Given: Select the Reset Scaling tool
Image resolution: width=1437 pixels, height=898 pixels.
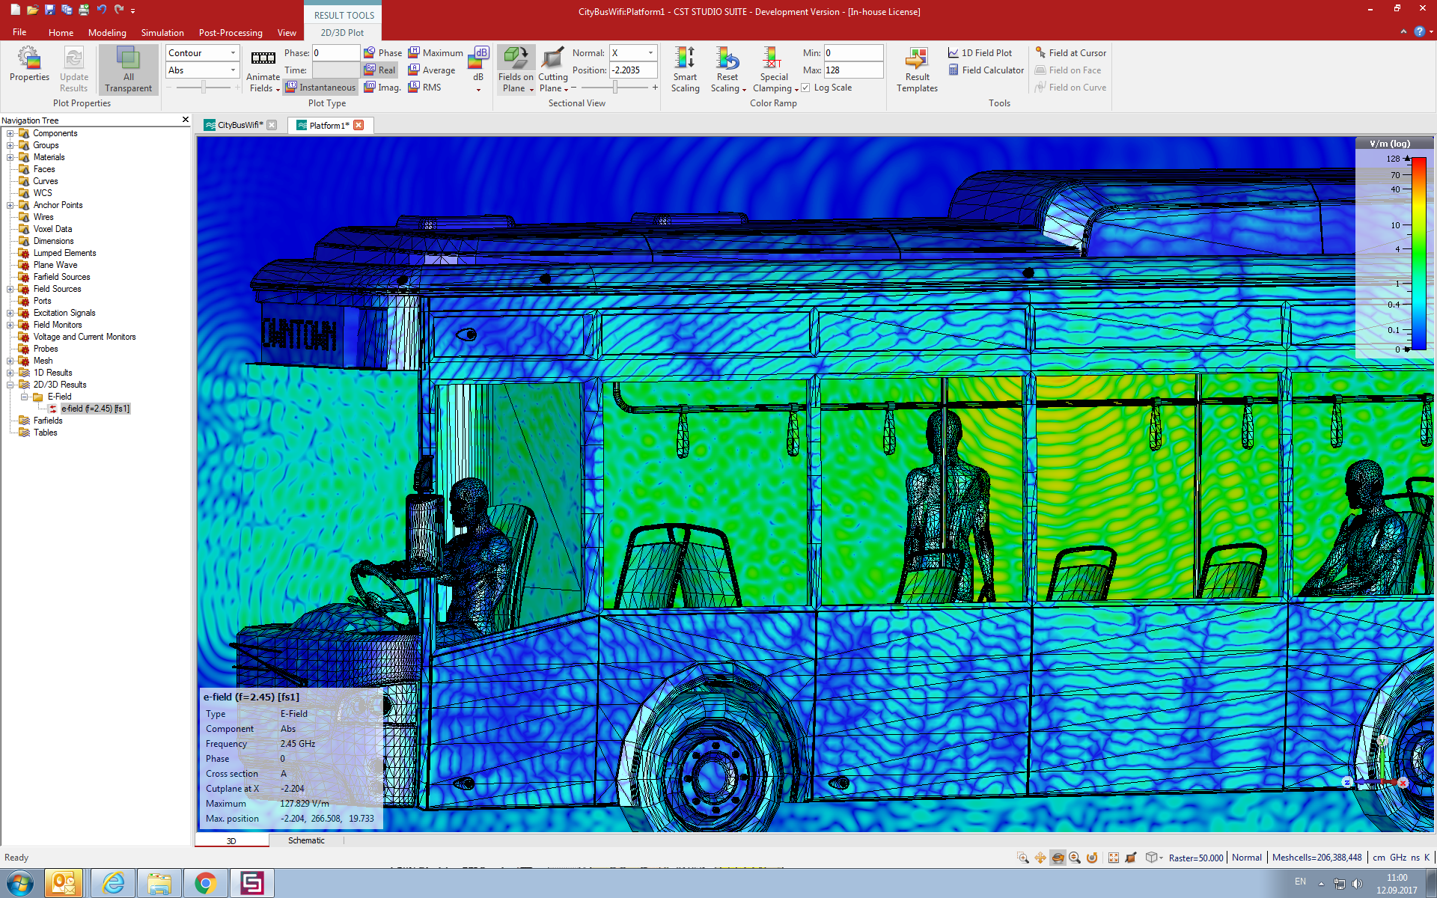Looking at the screenshot, I should click(x=726, y=70).
